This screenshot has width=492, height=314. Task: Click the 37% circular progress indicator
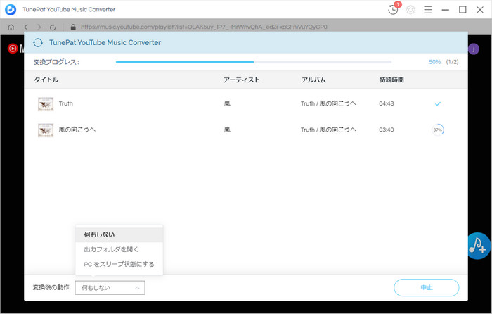pos(438,130)
